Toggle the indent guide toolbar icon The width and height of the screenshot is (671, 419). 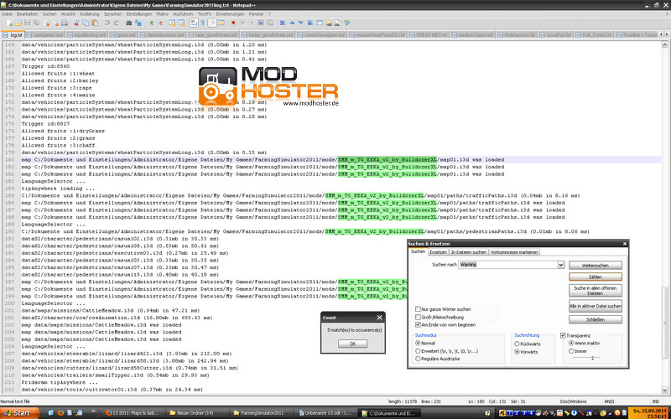point(212,23)
